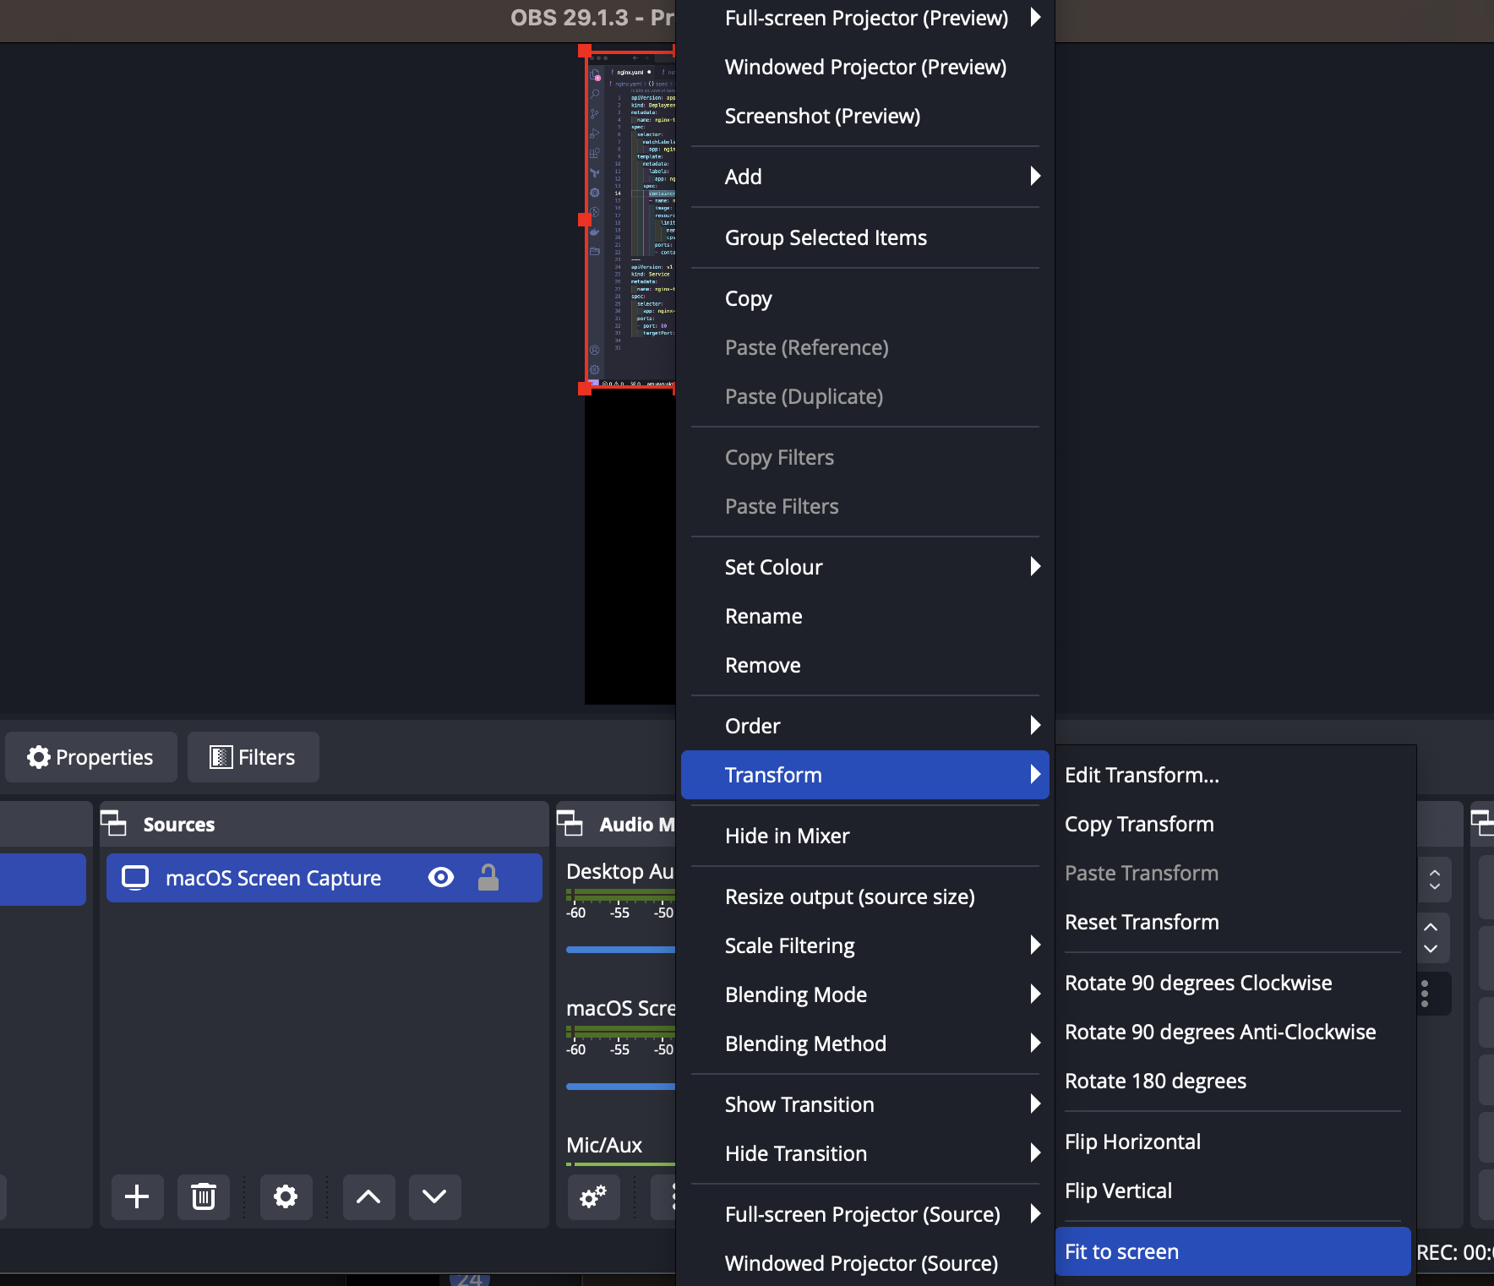Open the Transform submenu

865,775
